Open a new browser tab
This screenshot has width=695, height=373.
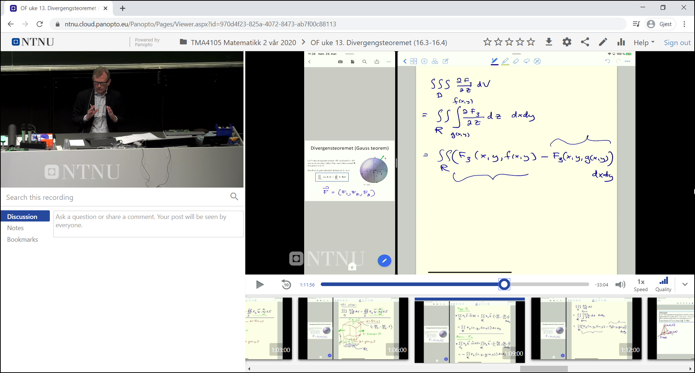[x=122, y=8]
